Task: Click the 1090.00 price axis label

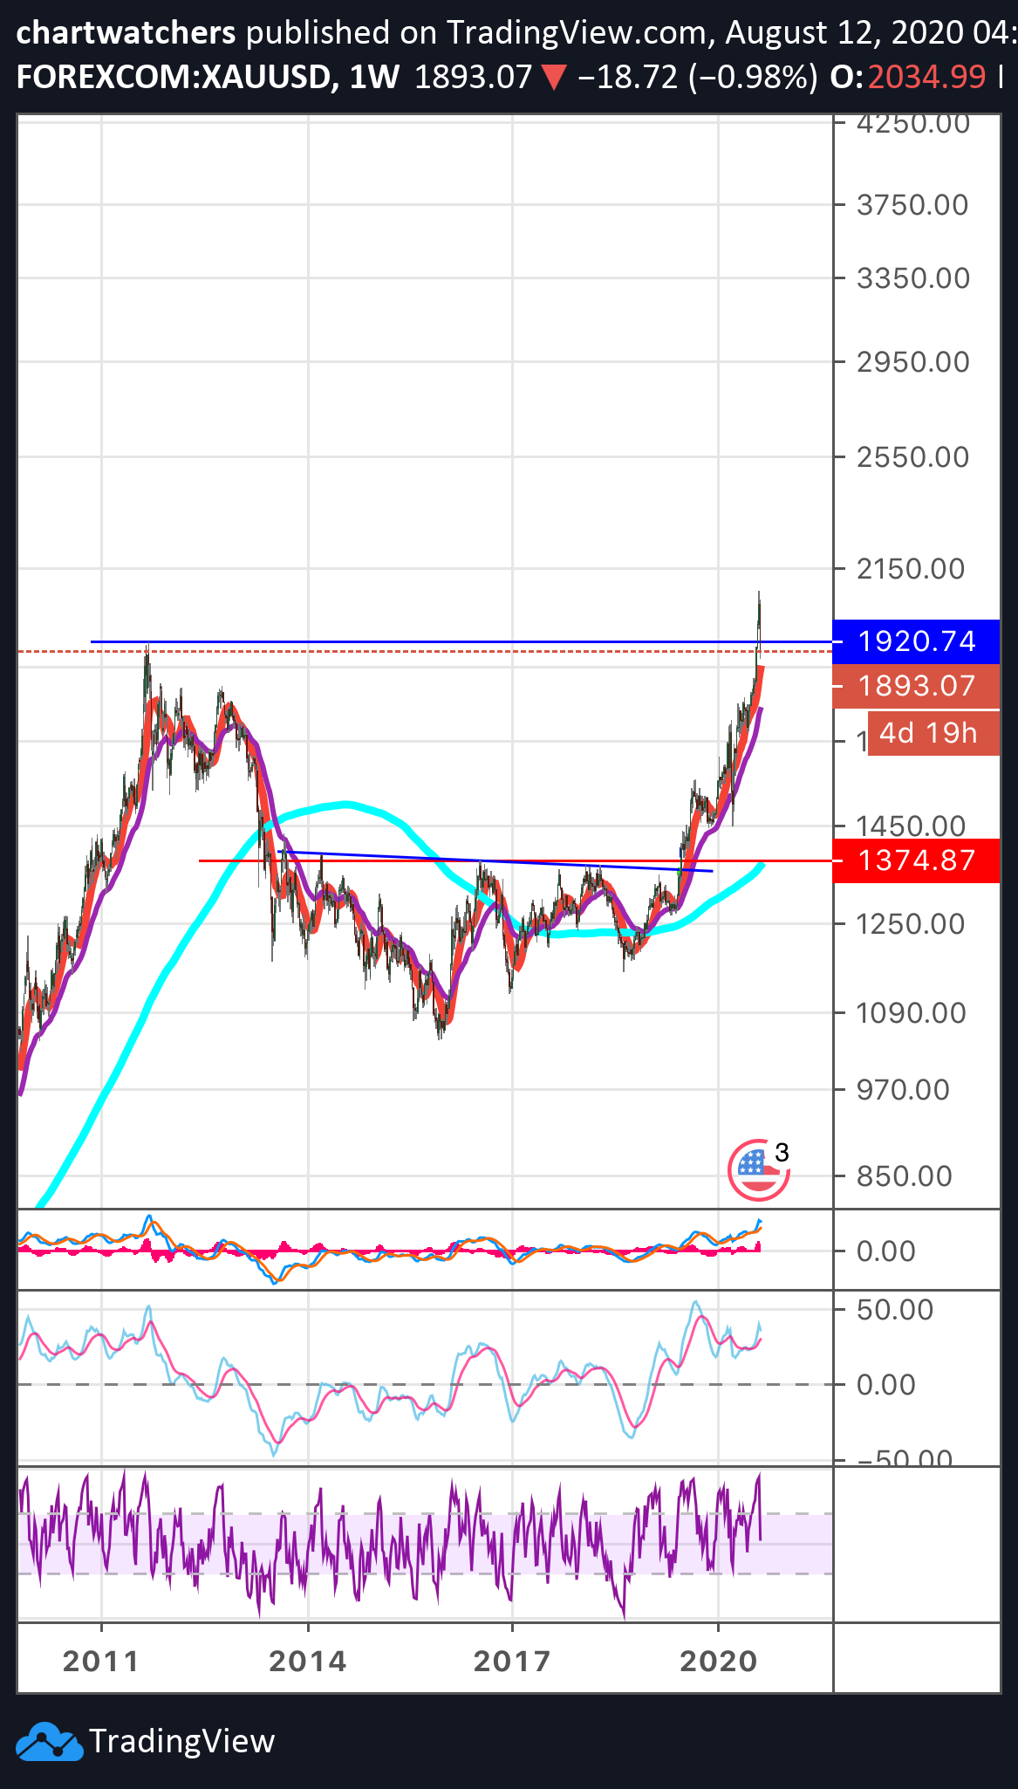Action: tap(911, 1013)
